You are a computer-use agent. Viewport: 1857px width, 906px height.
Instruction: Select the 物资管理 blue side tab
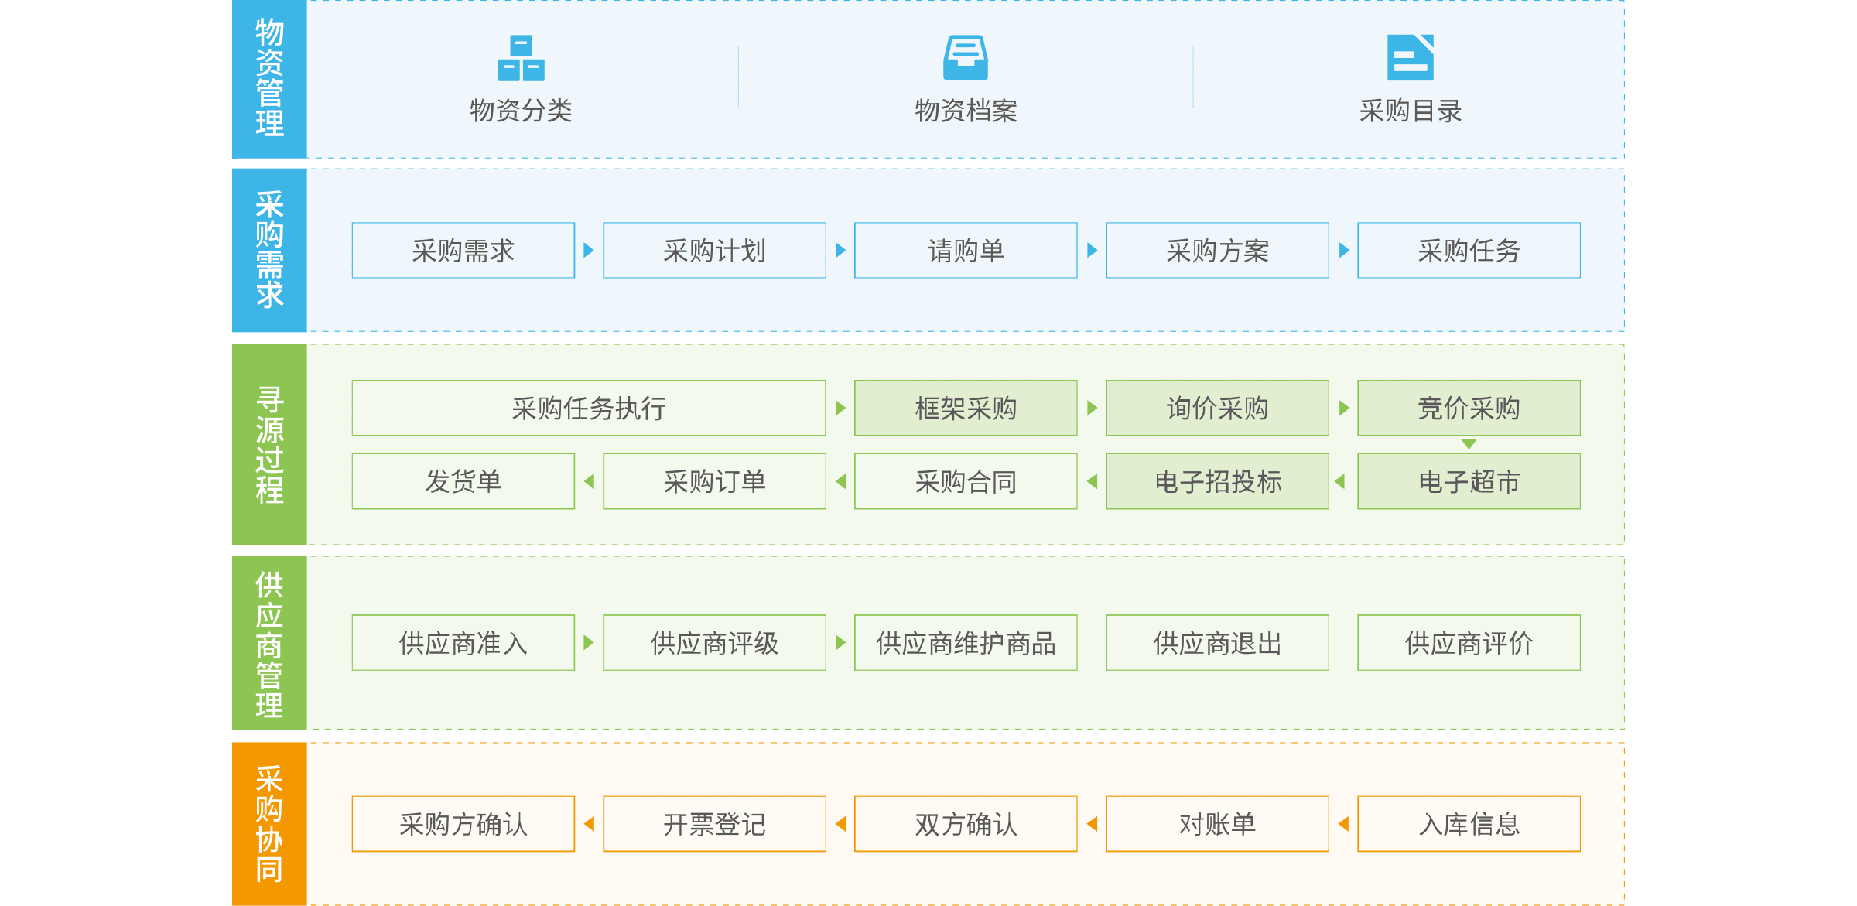coord(269,79)
